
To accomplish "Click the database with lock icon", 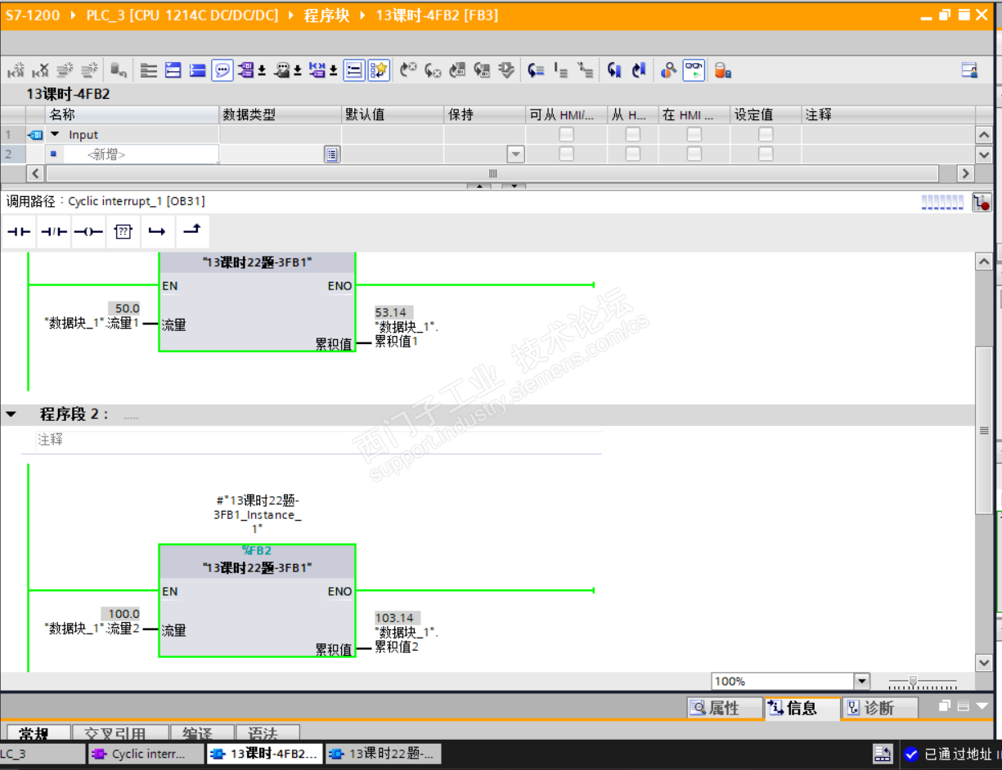I will [722, 71].
